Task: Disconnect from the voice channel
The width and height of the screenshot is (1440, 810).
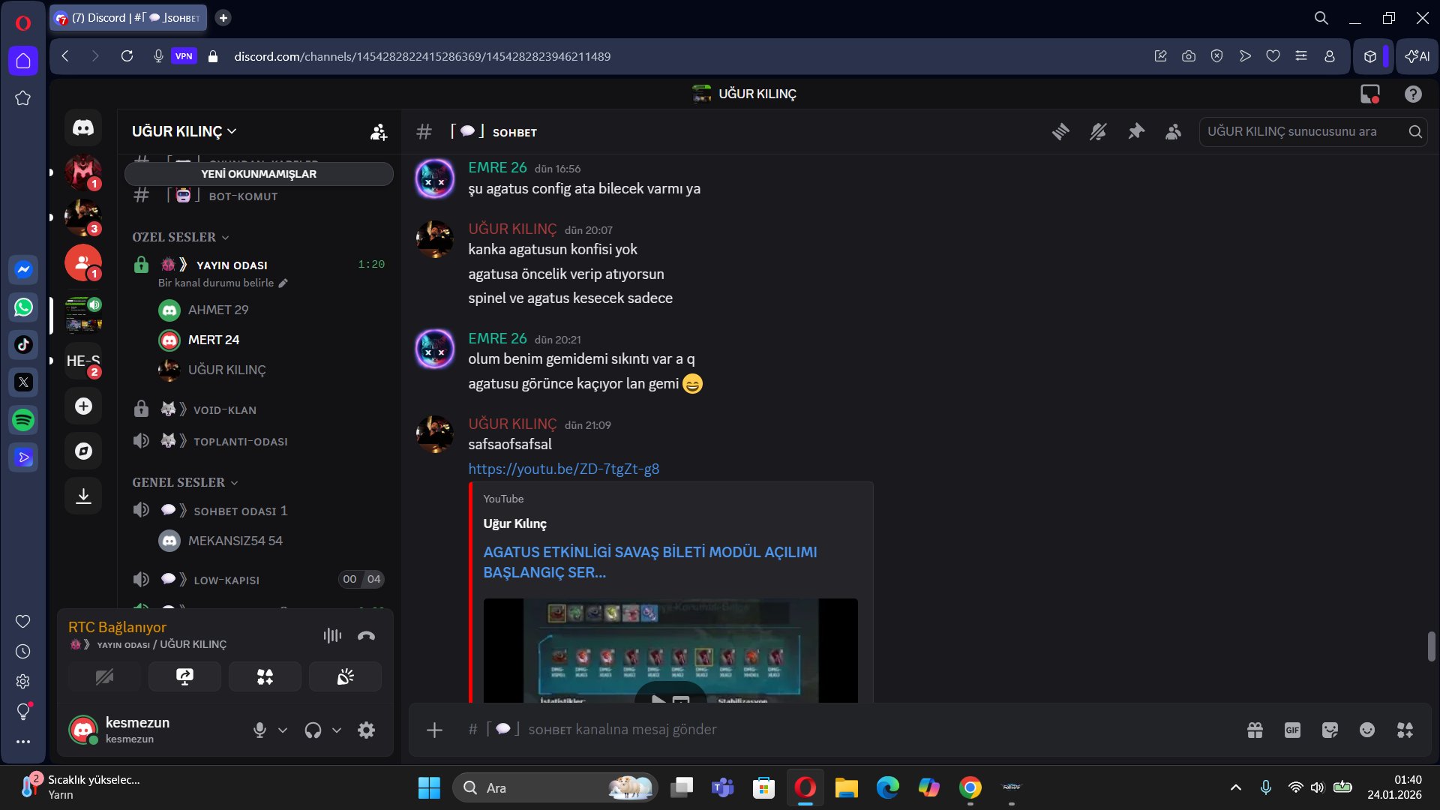Action: 366,636
